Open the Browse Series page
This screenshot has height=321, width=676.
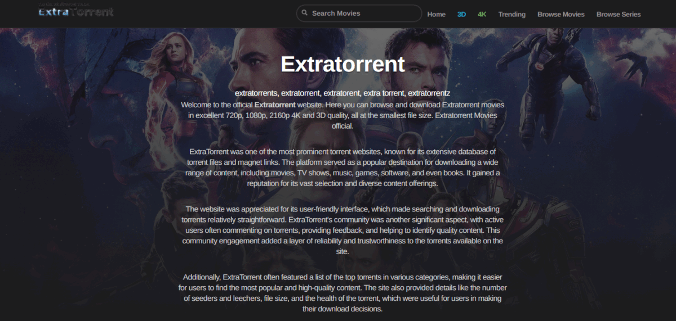619,14
